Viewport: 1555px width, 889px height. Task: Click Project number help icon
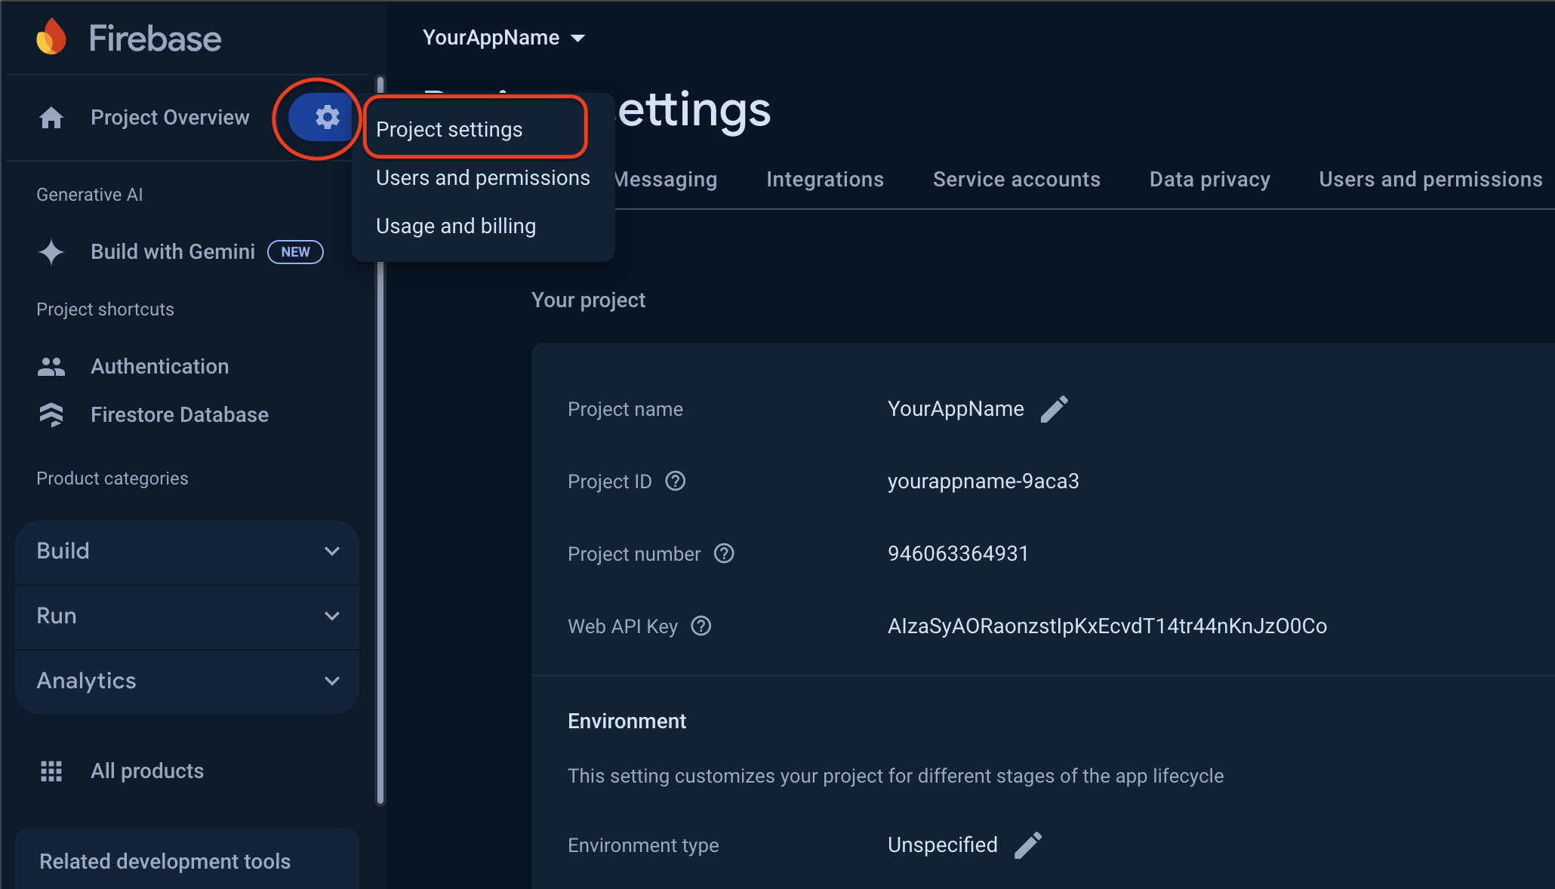point(724,554)
